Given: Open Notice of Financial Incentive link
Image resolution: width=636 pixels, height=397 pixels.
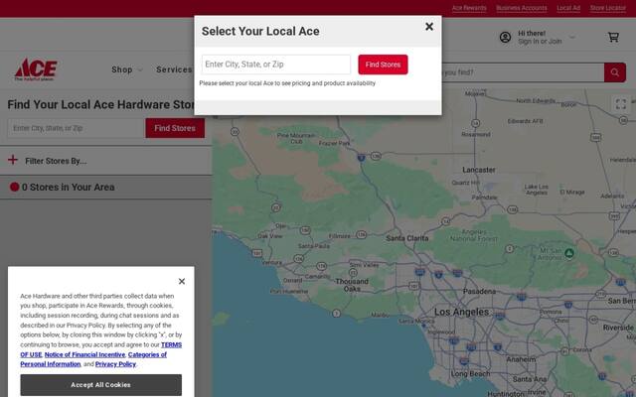Looking at the screenshot, I should 84,354.
